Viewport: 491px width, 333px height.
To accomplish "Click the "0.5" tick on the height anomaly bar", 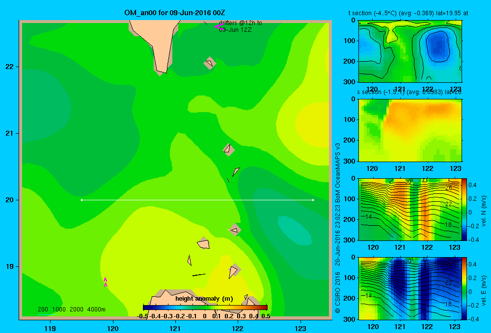I will click(266, 316).
